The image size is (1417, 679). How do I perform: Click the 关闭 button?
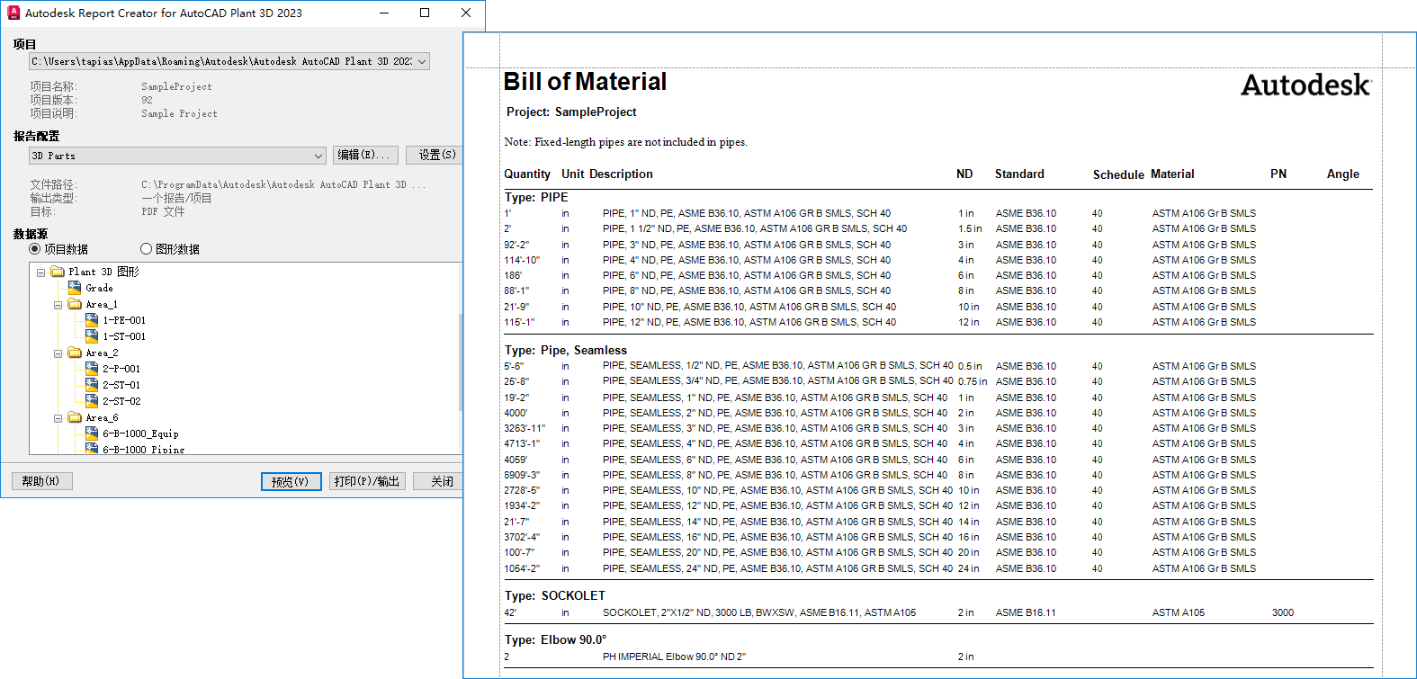(438, 481)
